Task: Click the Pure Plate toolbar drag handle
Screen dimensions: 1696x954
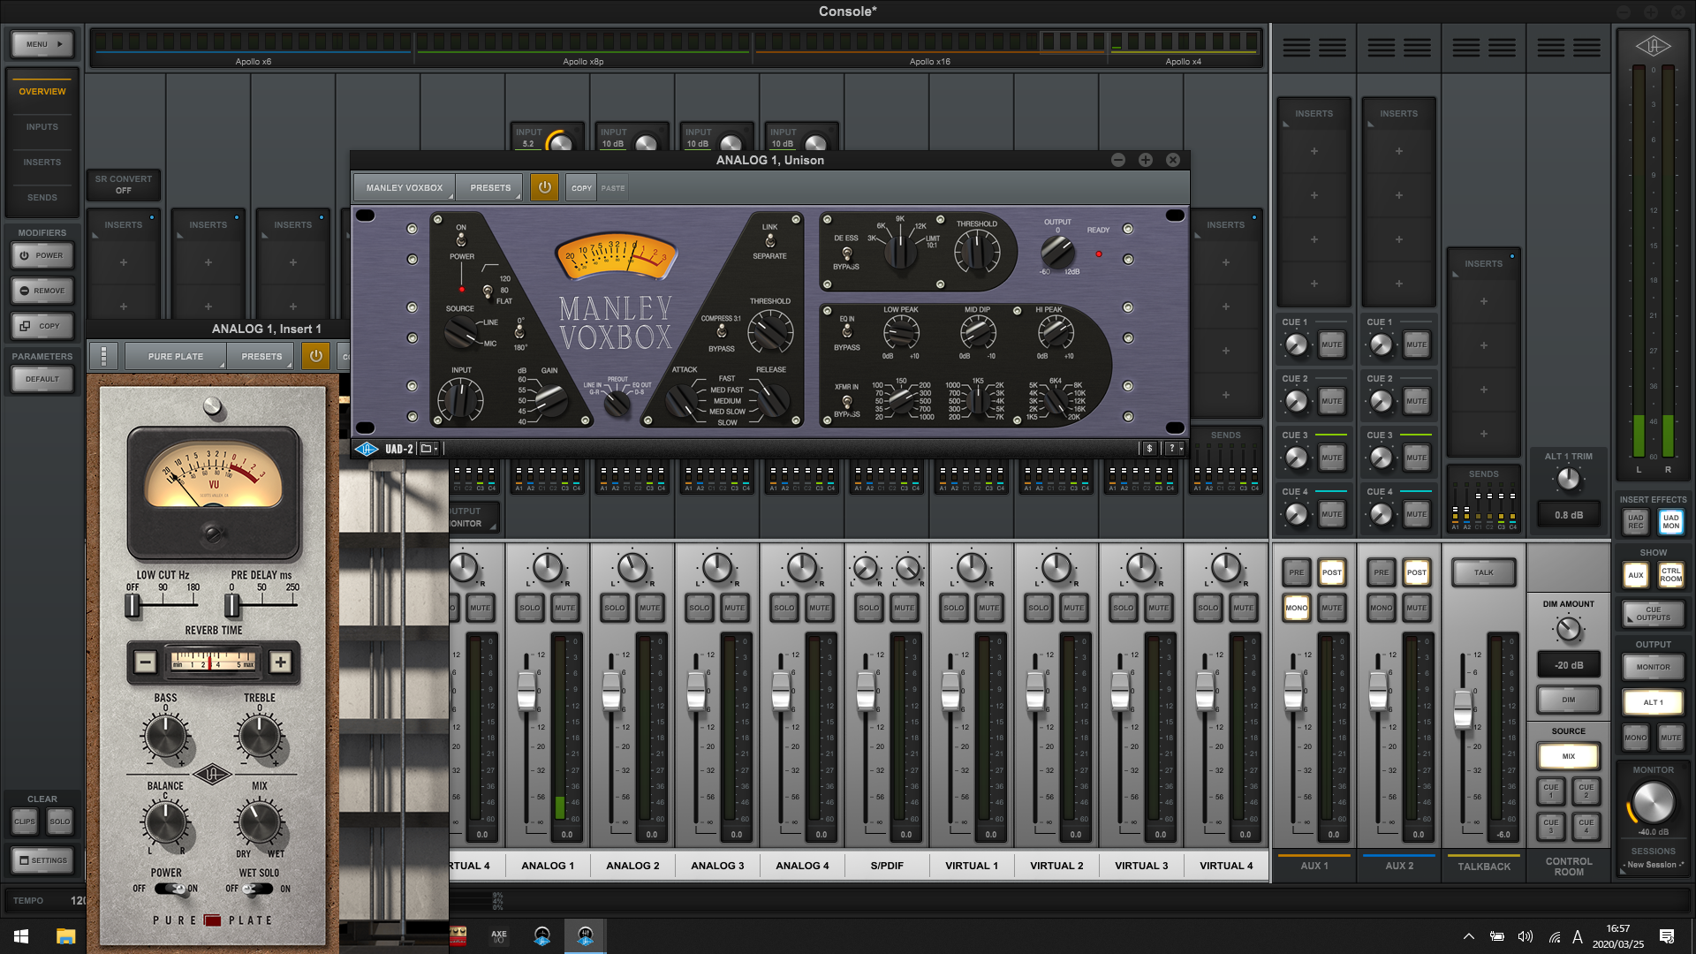Action: [x=103, y=356]
